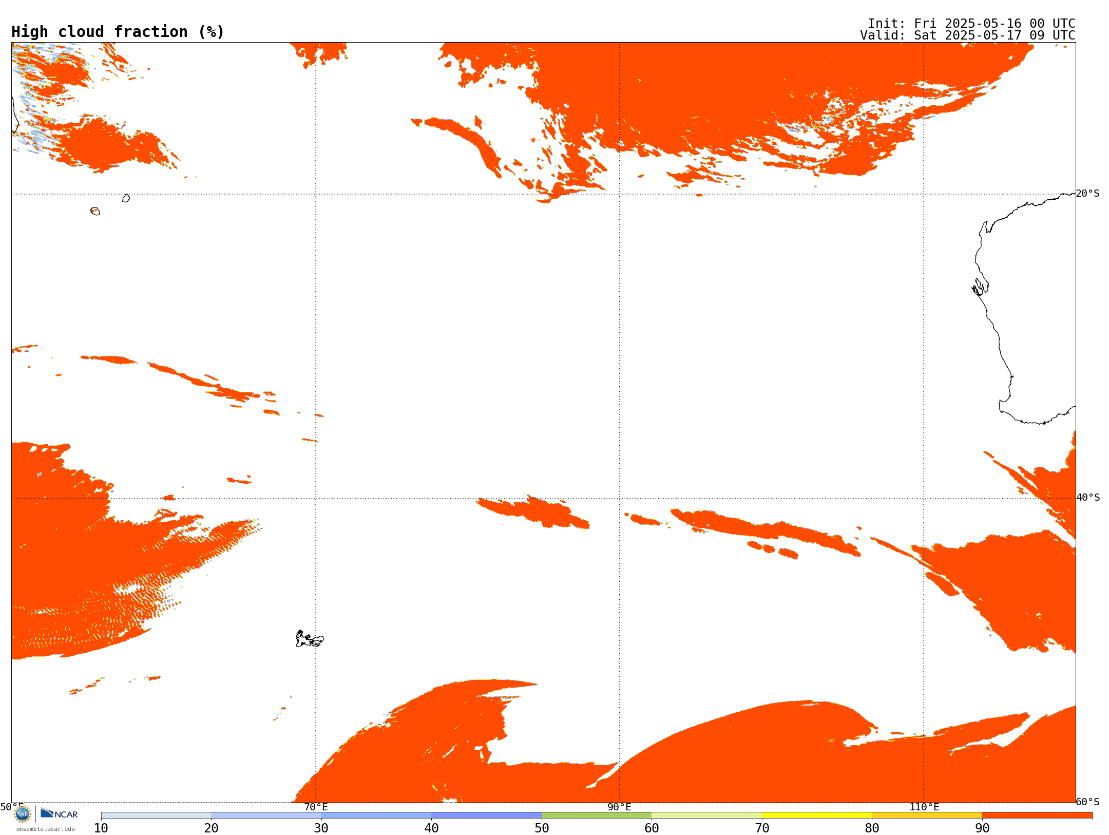
Task: Click the 60°S latitude label
Action: pyautogui.click(x=1088, y=802)
